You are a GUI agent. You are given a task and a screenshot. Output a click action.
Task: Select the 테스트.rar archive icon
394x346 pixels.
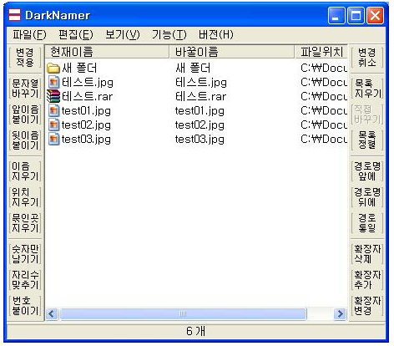pyautogui.click(x=53, y=96)
